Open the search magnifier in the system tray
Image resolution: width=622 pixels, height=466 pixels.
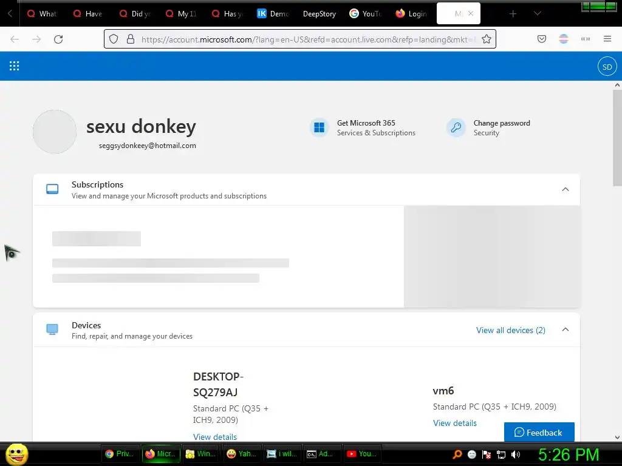[457, 454]
